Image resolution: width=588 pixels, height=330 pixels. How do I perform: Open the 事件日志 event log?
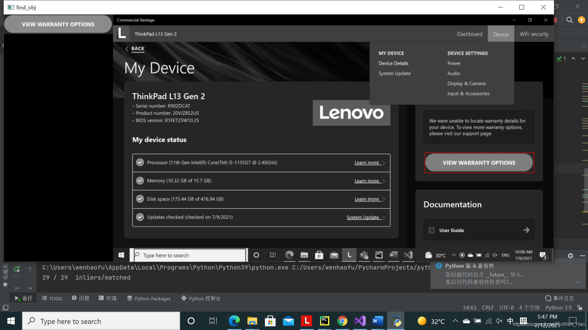coord(560,298)
